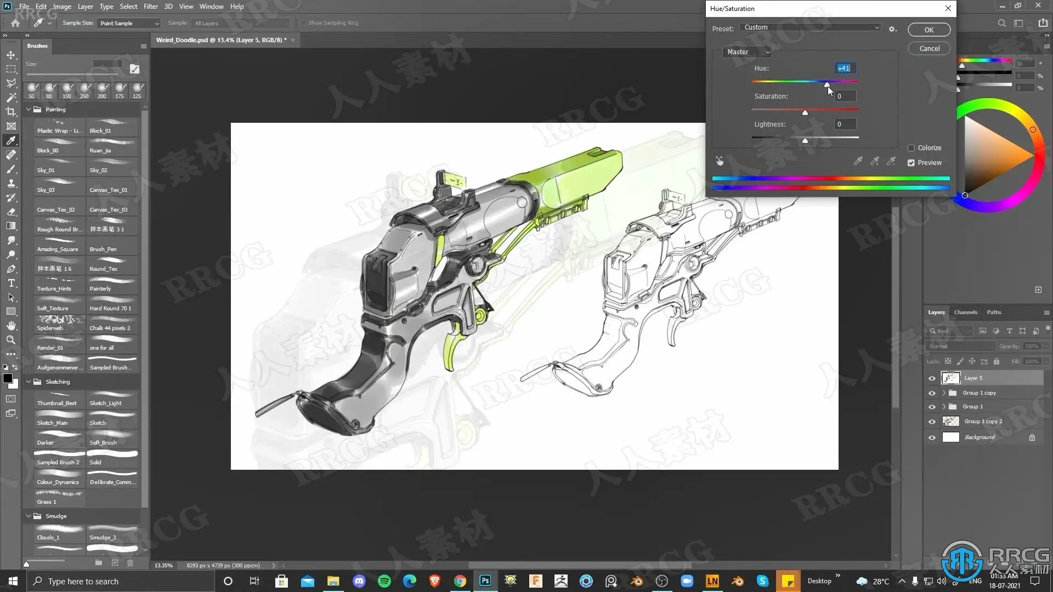This screenshot has width=1053, height=592.
Task: Select the Hand tool in toolbar
Action: 11,326
